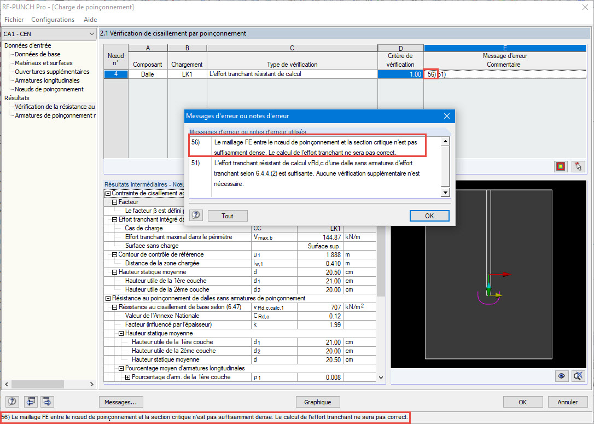Select Matériaux et surfaces in the navigator
This screenshot has height=424, width=594.
(x=44, y=63)
